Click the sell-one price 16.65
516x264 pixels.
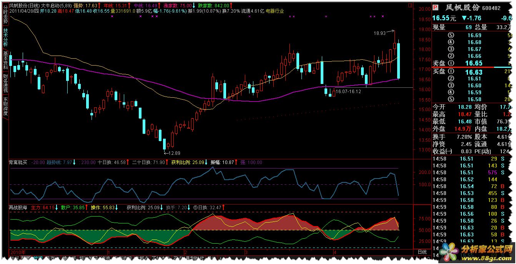pos(473,63)
